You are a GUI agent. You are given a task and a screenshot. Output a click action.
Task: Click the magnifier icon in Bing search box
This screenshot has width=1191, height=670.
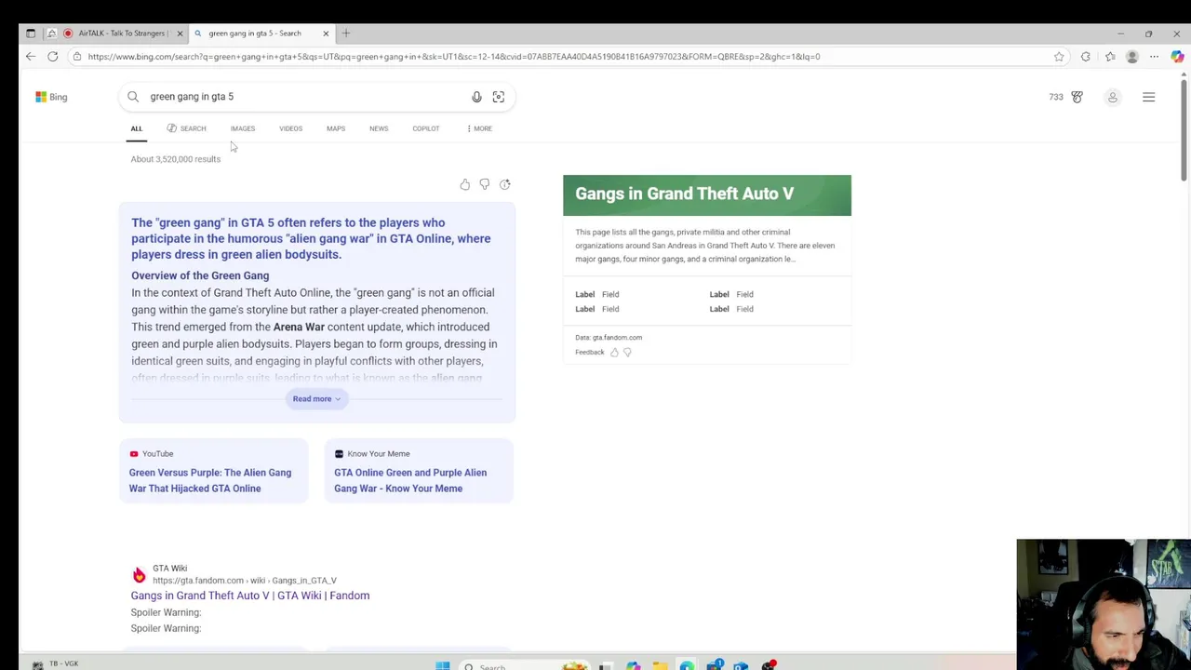[133, 97]
